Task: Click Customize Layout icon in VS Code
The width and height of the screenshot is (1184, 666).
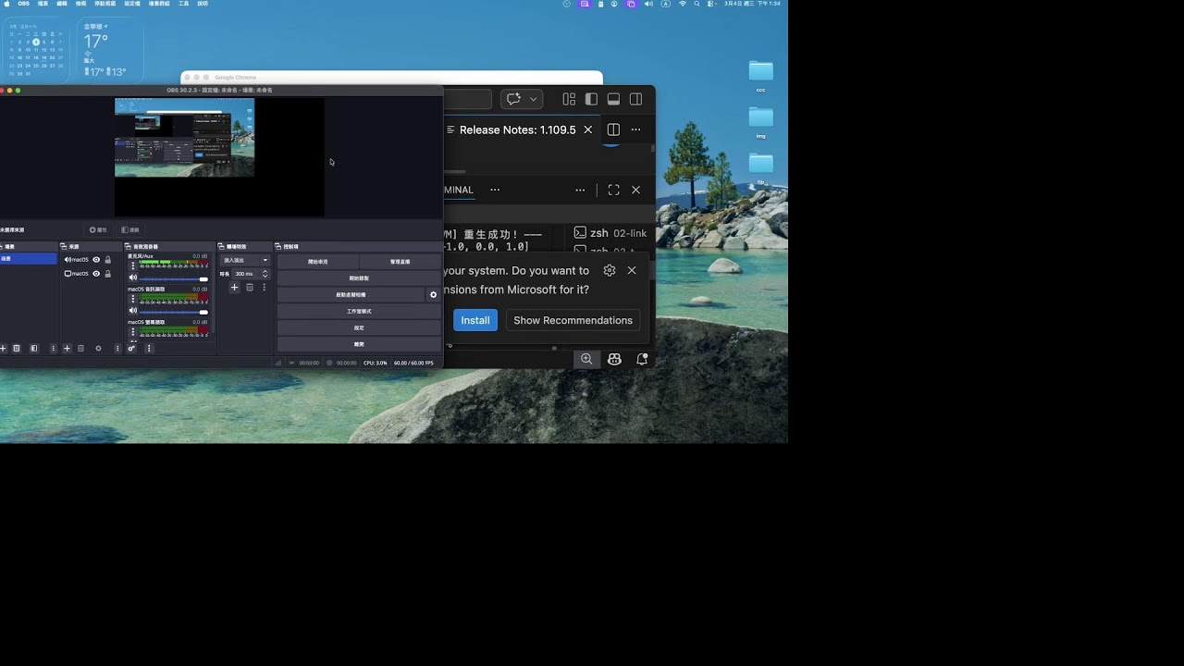Action: click(x=569, y=99)
